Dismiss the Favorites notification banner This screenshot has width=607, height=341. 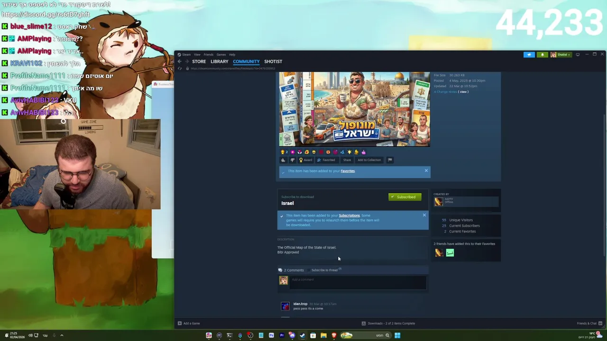pyautogui.click(x=426, y=170)
